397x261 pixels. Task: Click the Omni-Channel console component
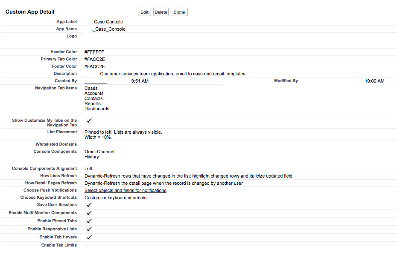click(x=99, y=152)
